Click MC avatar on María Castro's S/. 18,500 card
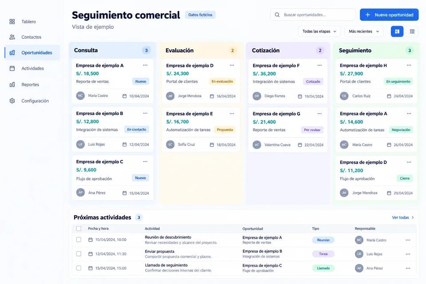The image size is (426, 284). pyautogui.click(x=80, y=96)
